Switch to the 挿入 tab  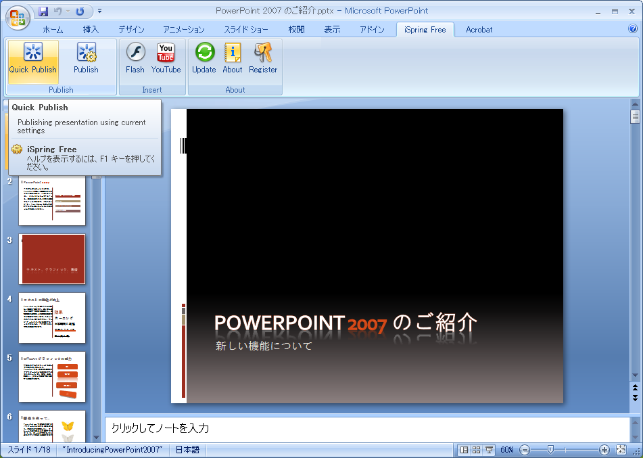[x=91, y=30]
